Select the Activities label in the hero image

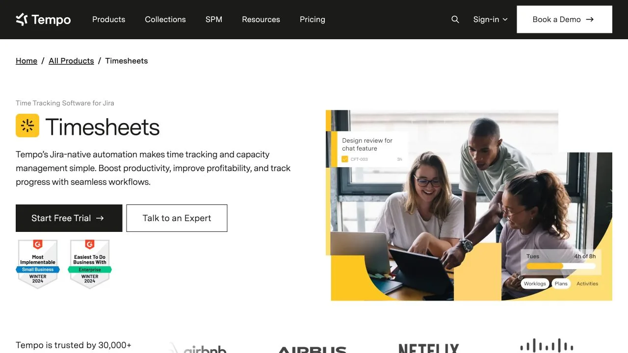[587, 284]
